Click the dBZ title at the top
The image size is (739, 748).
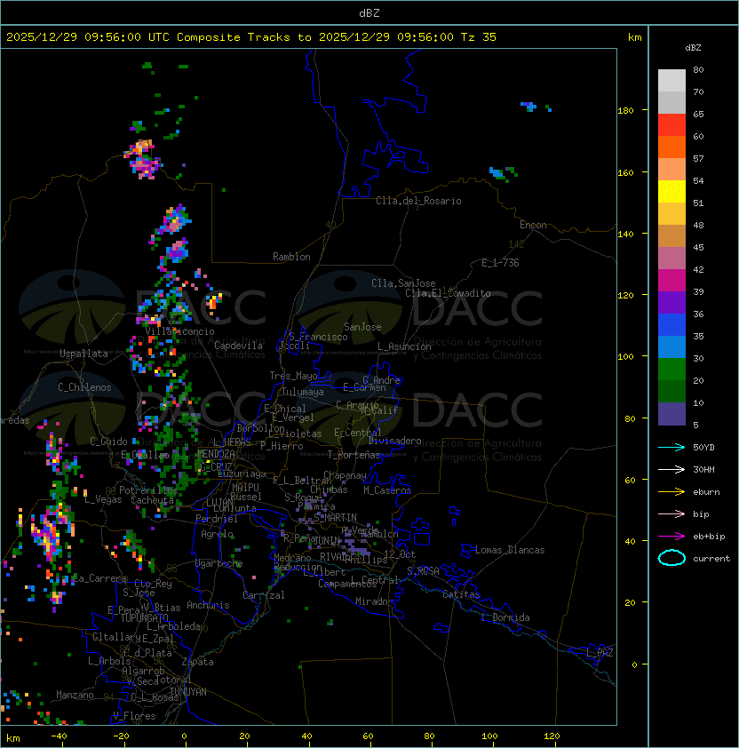369,12
